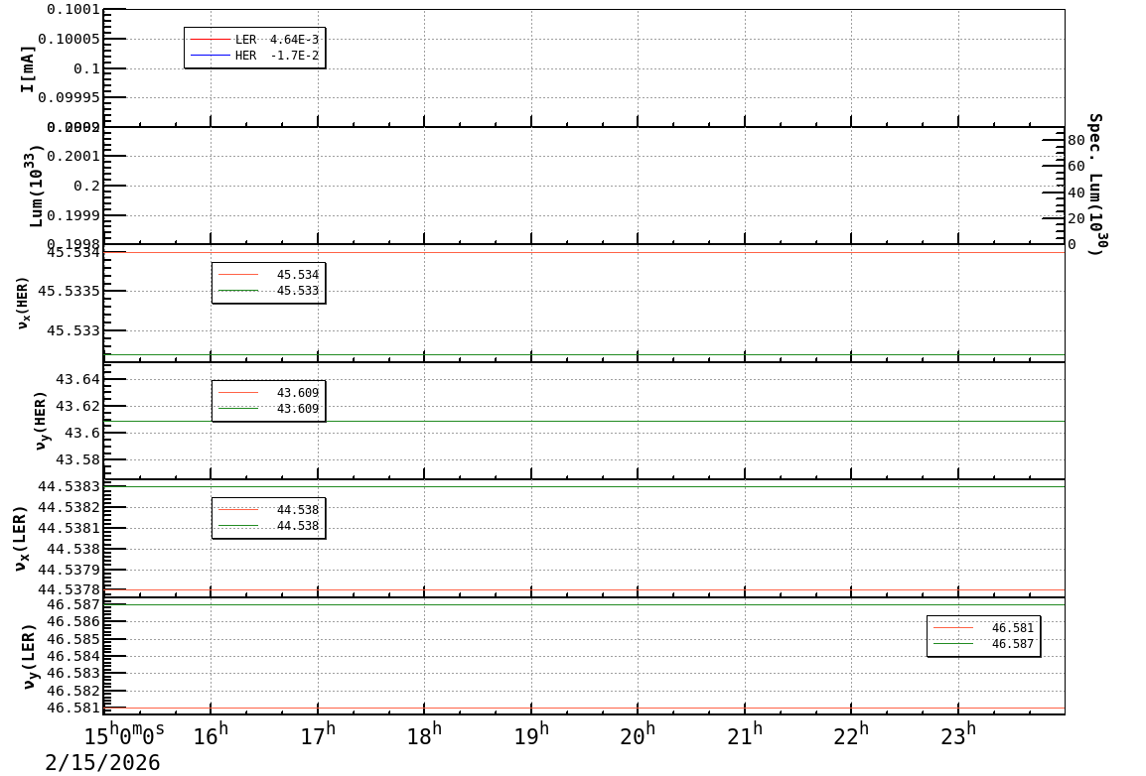Viewport: 1146px width, 776px height.
Task: Click the 16h time tick label
Action: pos(211,735)
